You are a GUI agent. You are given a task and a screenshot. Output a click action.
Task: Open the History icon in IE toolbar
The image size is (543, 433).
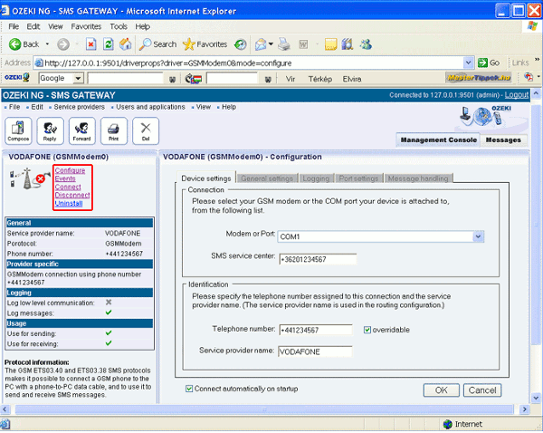click(241, 44)
